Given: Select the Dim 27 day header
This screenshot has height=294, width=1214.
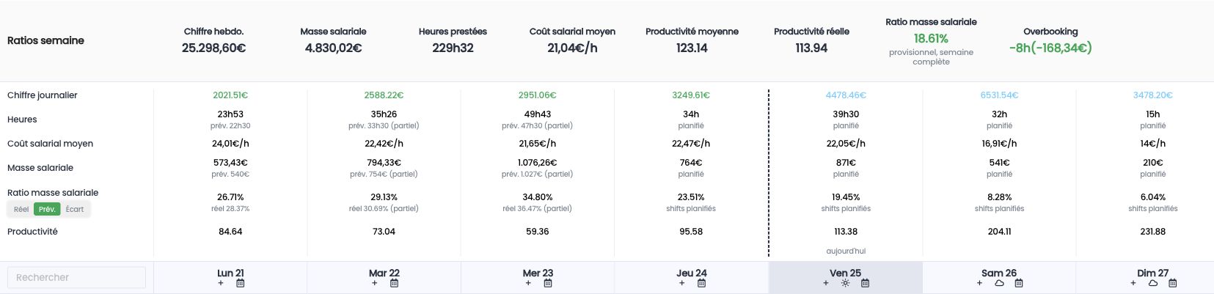Looking at the screenshot, I should tap(1153, 273).
